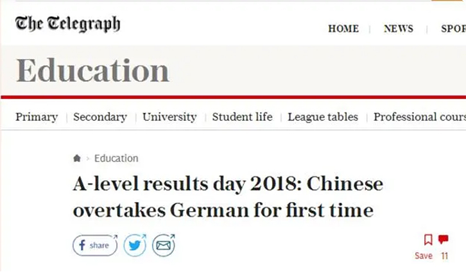The image size is (466, 276).
Task: Click the comment count number 11
Action: pos(444,255)
